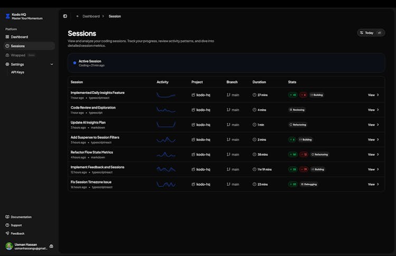The height and width of the screenshot is (256, 396).
Task: Click the Documentation book icon
Action: pos(7,217)
